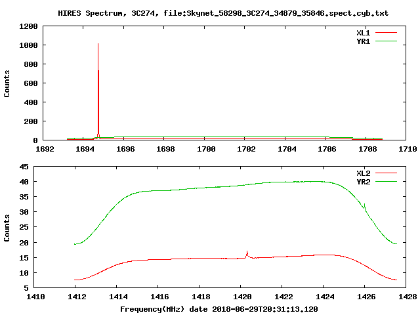Click the 600 y-axis tick label

pyautogui.click(x=31, y=83)
